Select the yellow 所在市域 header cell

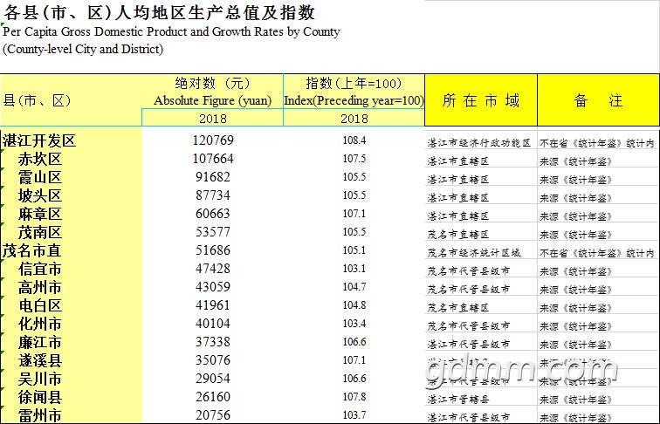[x=481, y=100]
